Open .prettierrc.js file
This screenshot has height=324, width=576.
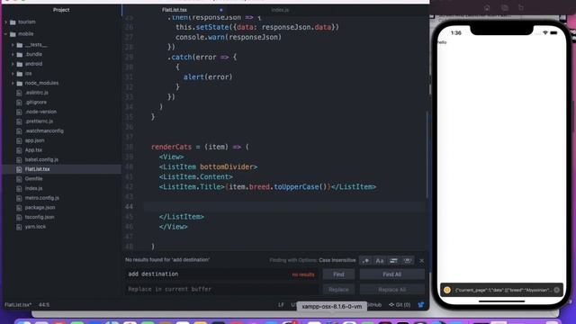click(x=39, y=121)
